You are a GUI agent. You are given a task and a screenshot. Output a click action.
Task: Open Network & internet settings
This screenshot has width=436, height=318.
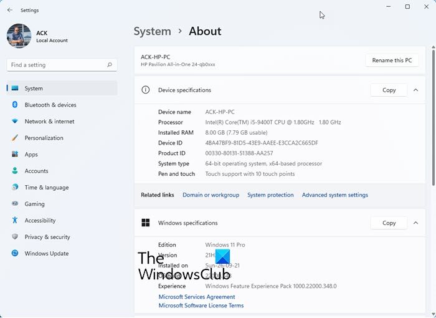coord(62,122)
